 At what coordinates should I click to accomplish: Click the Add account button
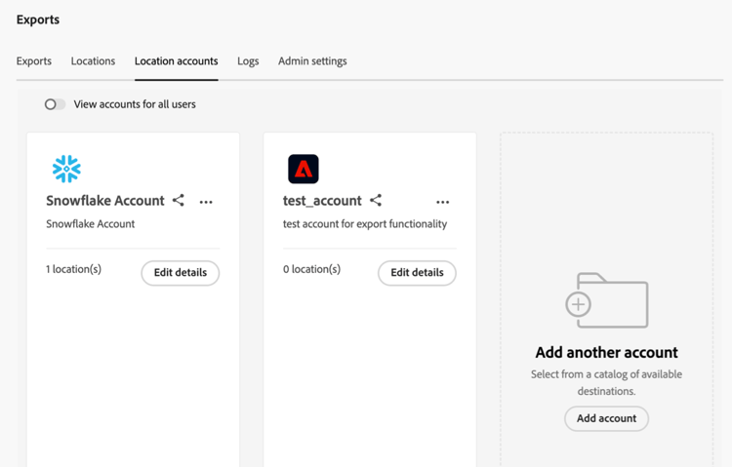pos(606,418)
